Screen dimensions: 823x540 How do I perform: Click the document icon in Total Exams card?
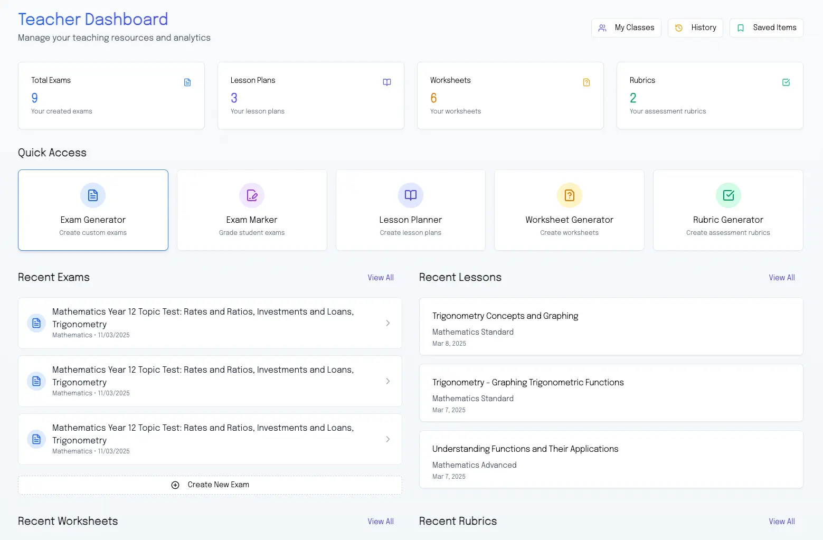pos(187,82)
